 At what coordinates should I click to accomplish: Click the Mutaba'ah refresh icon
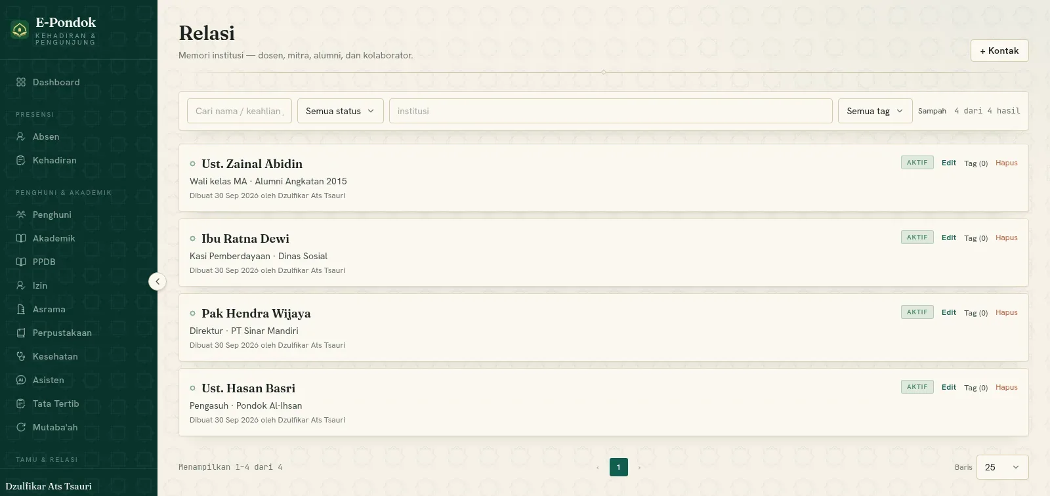point(21,427)
